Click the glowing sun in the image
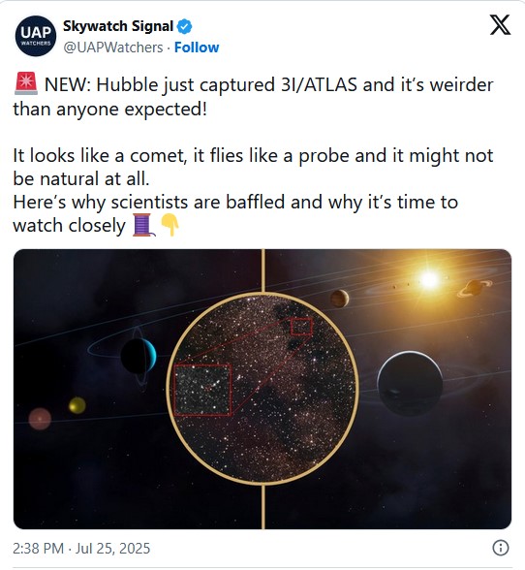 [429, 279]
